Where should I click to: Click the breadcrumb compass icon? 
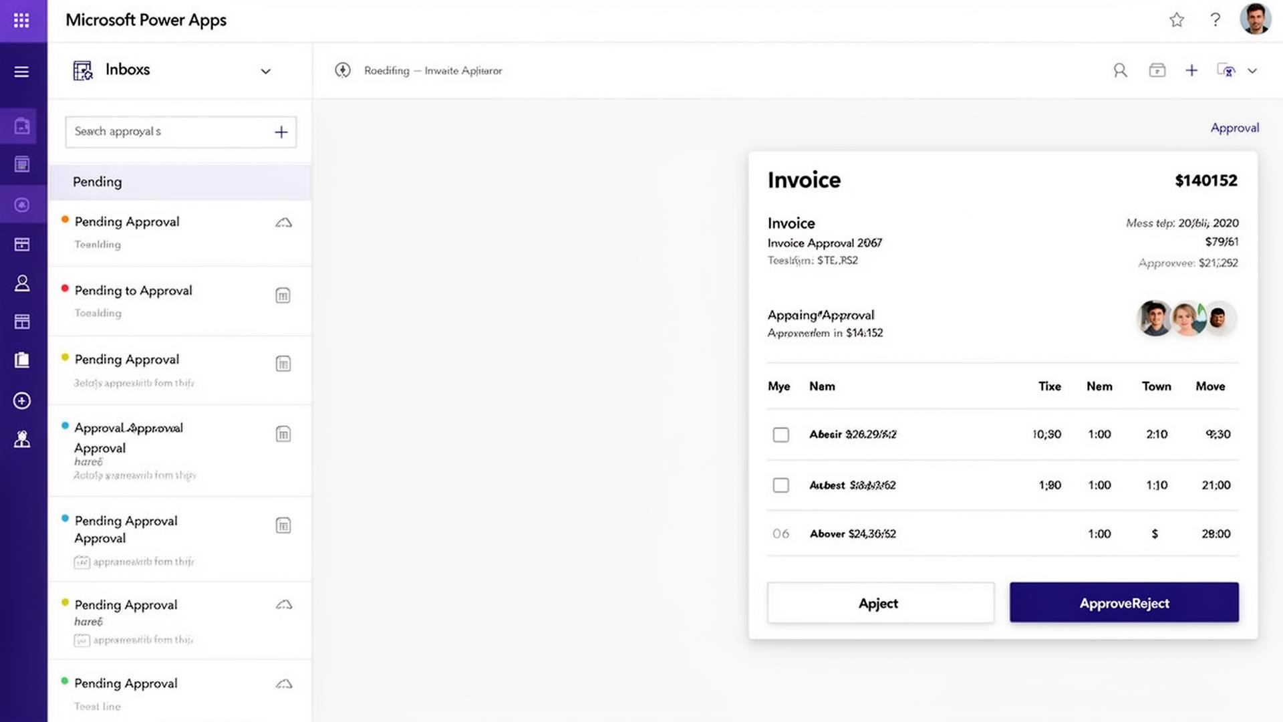(343, 70)
